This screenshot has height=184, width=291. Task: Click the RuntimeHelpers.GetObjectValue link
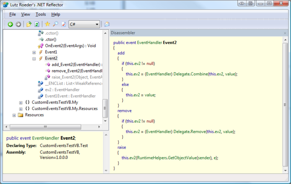167,158
